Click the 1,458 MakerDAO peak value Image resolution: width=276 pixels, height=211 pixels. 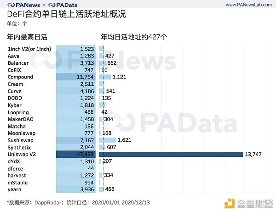point(87,119)
